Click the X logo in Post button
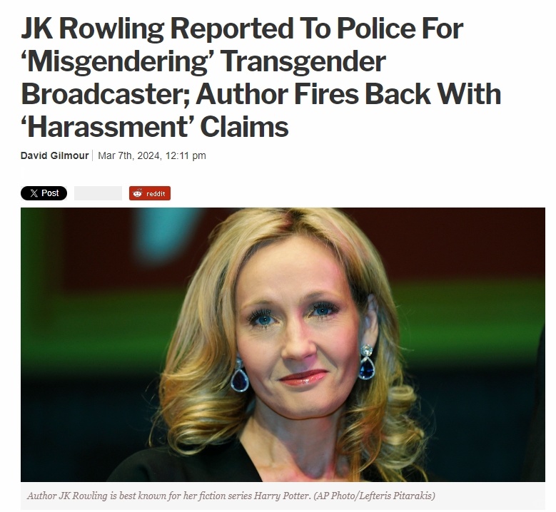Viewport: 556px width, 512px height. point(34,193)
